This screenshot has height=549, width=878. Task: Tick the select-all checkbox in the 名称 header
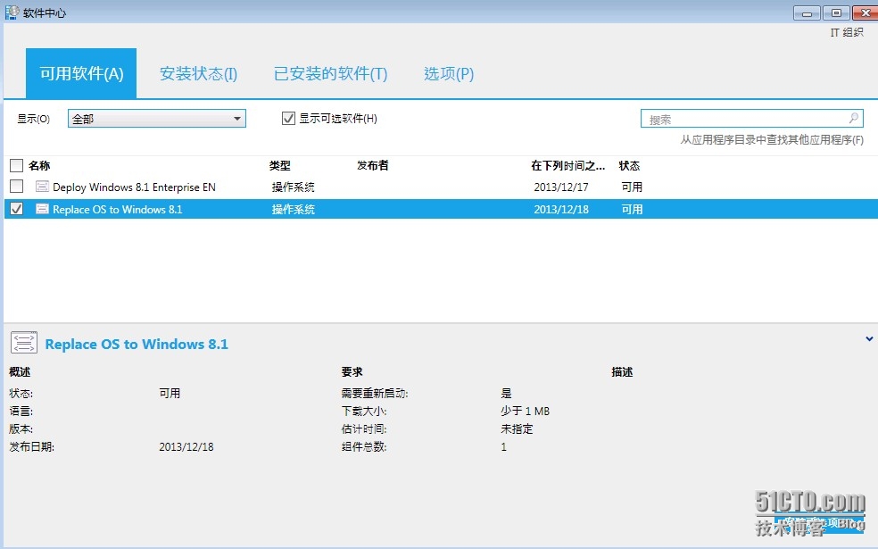[16, 165]
